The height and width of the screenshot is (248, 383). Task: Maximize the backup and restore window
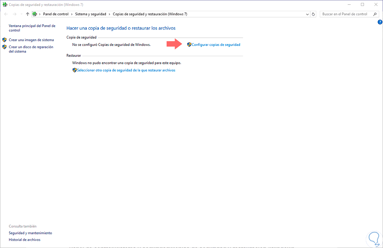[x=362, y=4]
